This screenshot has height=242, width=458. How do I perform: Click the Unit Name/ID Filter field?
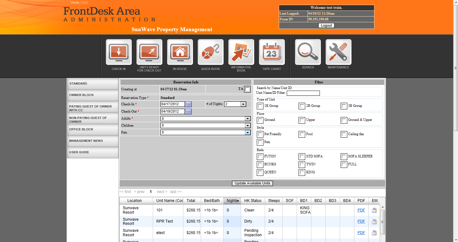pos(303,93)
